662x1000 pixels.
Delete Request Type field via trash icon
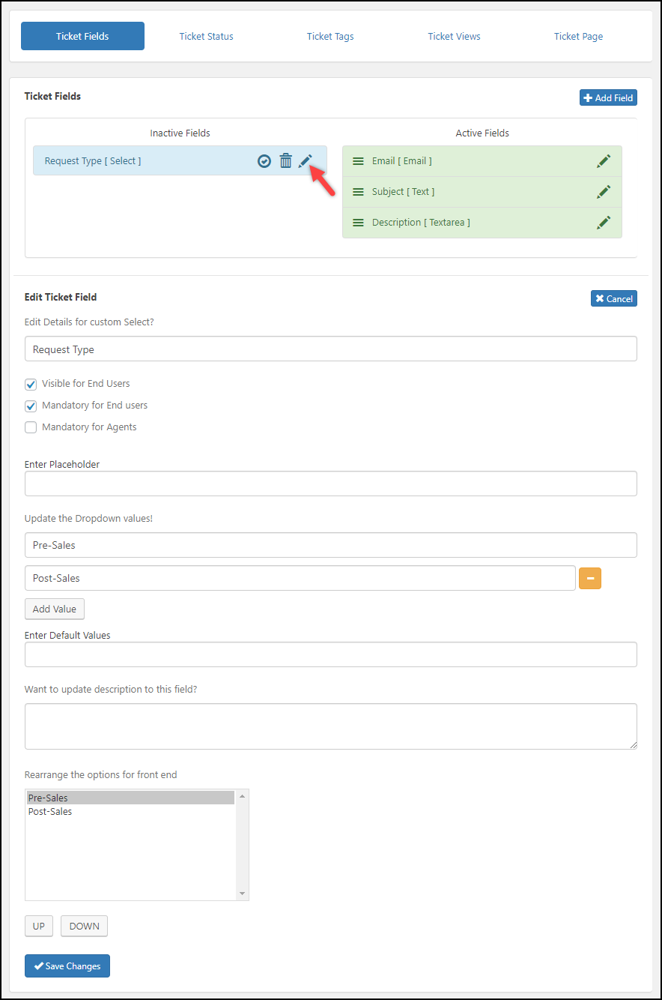point(285,161)
